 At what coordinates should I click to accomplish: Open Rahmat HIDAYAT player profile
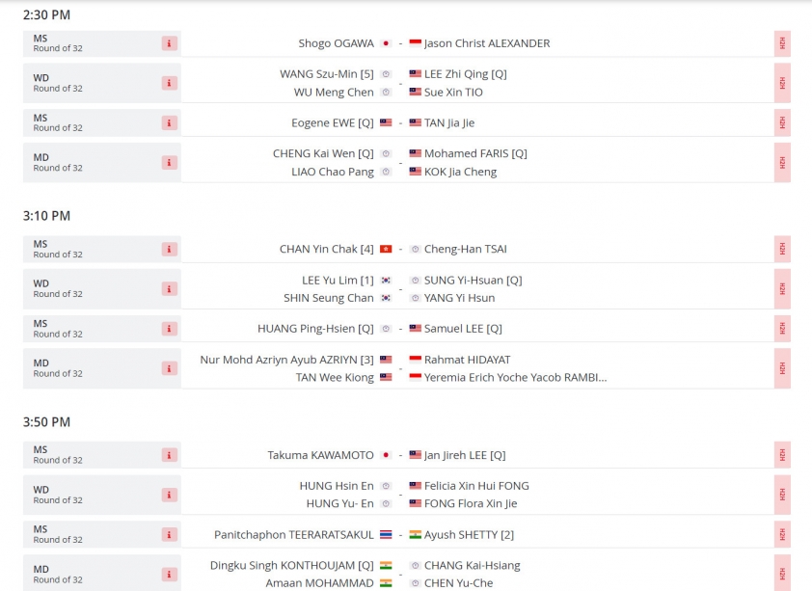[467, 360]
